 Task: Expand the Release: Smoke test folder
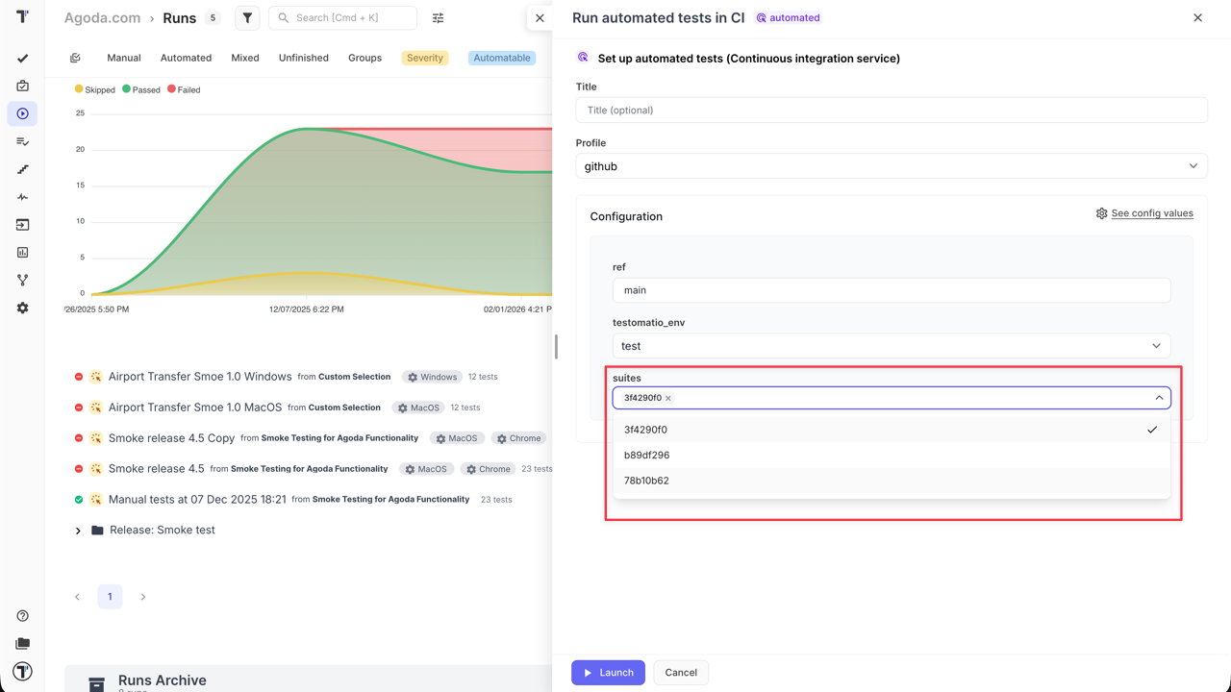78,530
